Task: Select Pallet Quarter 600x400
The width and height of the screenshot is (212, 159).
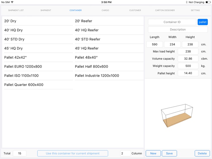Action: (38, 85)
